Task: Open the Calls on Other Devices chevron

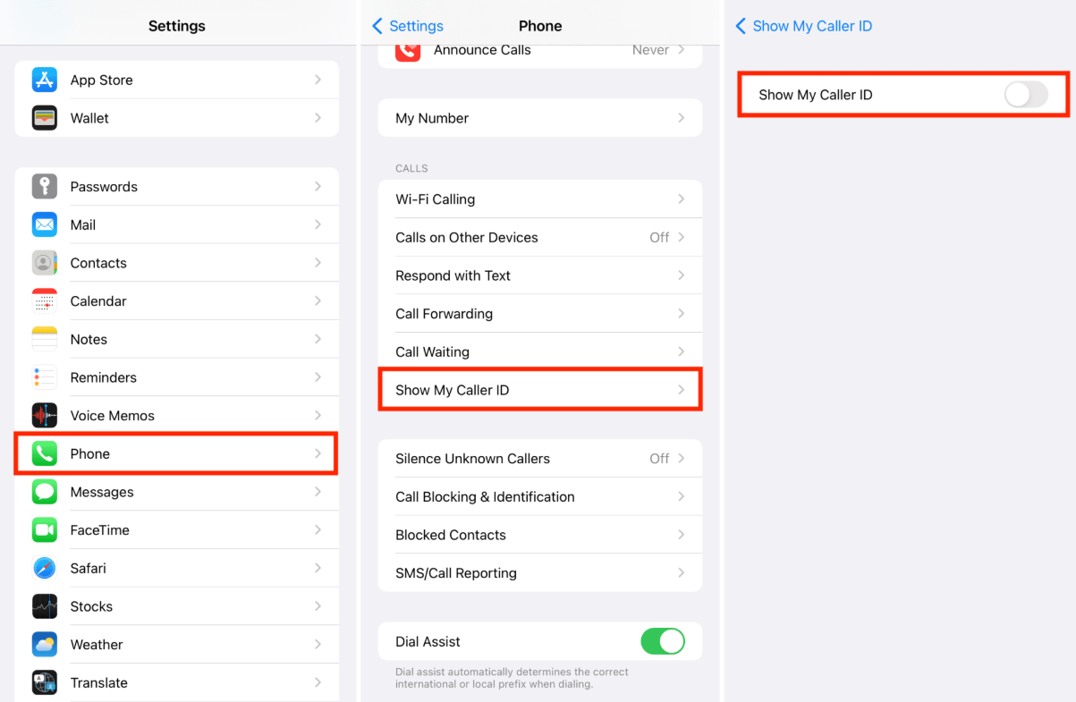Action: [681, 238]
